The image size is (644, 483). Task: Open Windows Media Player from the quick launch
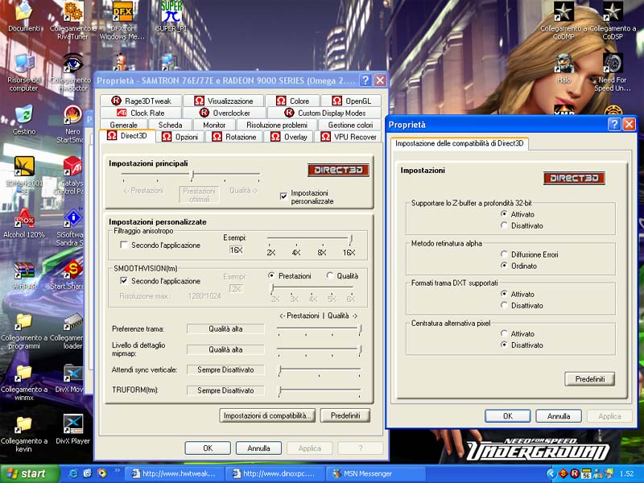[101, 473]
